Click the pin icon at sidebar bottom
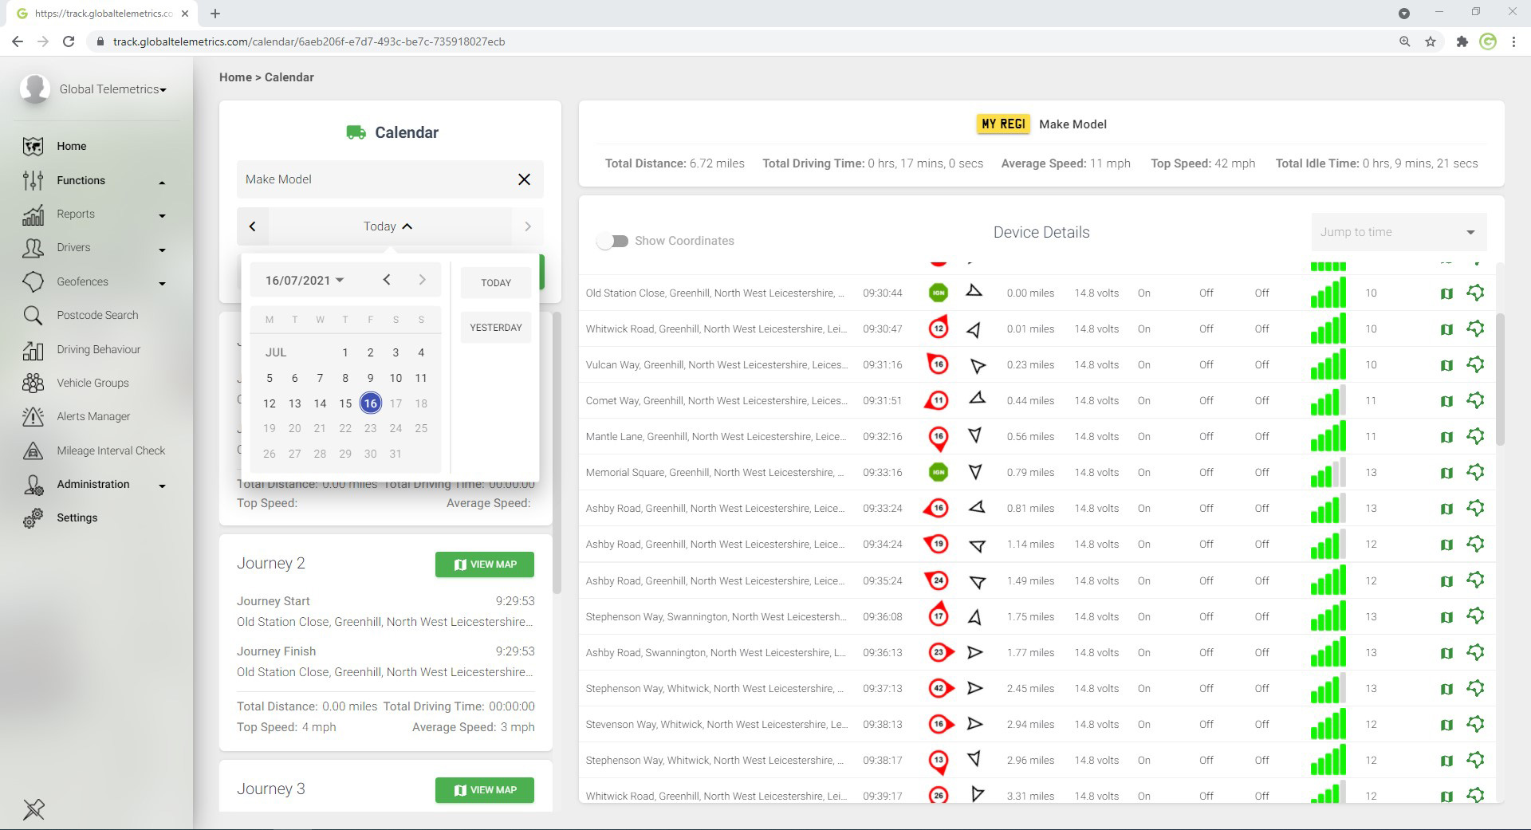Image resolution: width=1531 pixels, height=830 pixels. pyautogui.click(x=33, y=809)
